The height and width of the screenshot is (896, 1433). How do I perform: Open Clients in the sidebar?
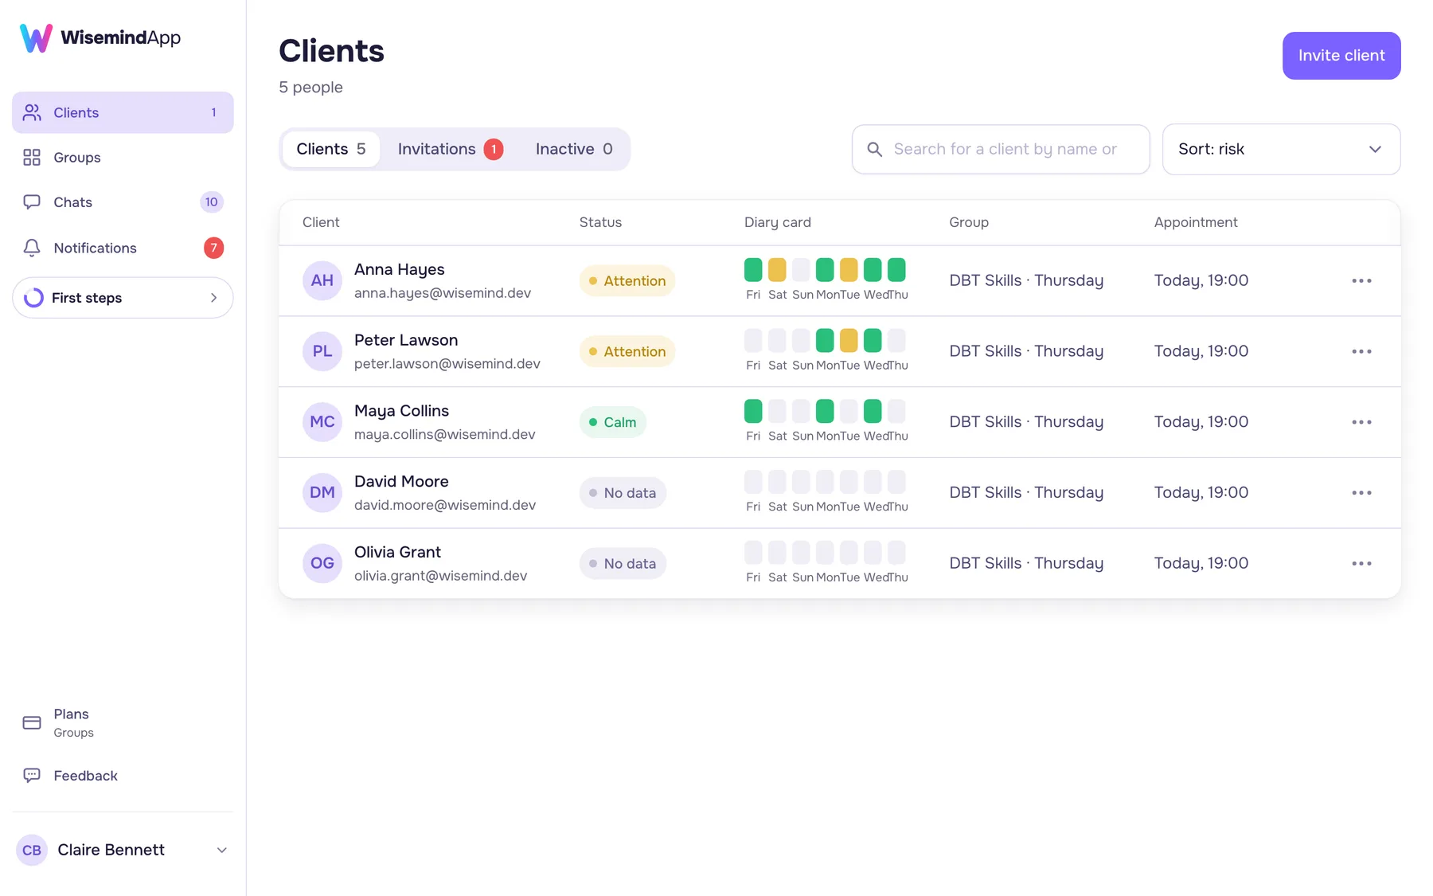point(123,112)
